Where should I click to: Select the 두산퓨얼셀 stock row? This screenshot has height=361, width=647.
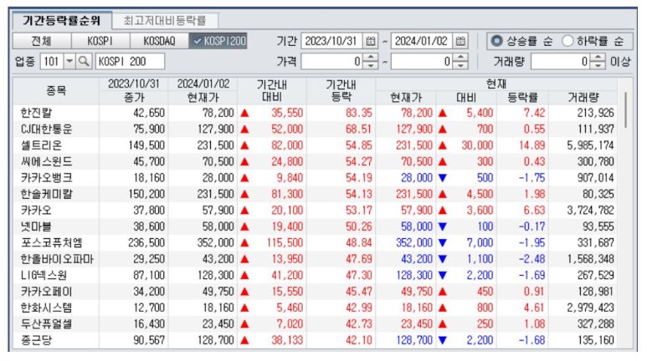(316, 324)
